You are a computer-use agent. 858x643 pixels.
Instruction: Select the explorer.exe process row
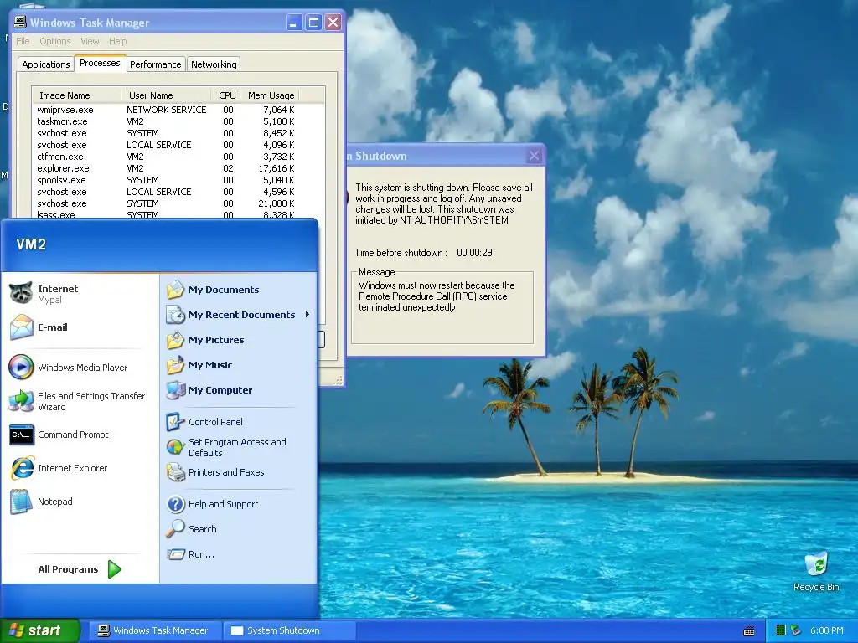pyautogui.click(x=178, y=168)
